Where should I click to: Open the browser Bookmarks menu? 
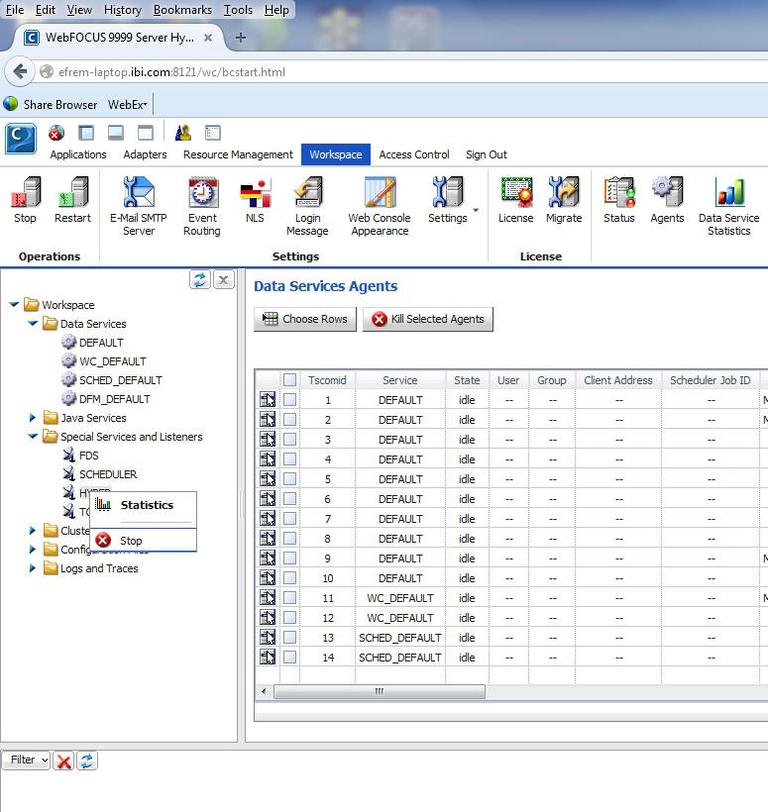tap(182, 10)
